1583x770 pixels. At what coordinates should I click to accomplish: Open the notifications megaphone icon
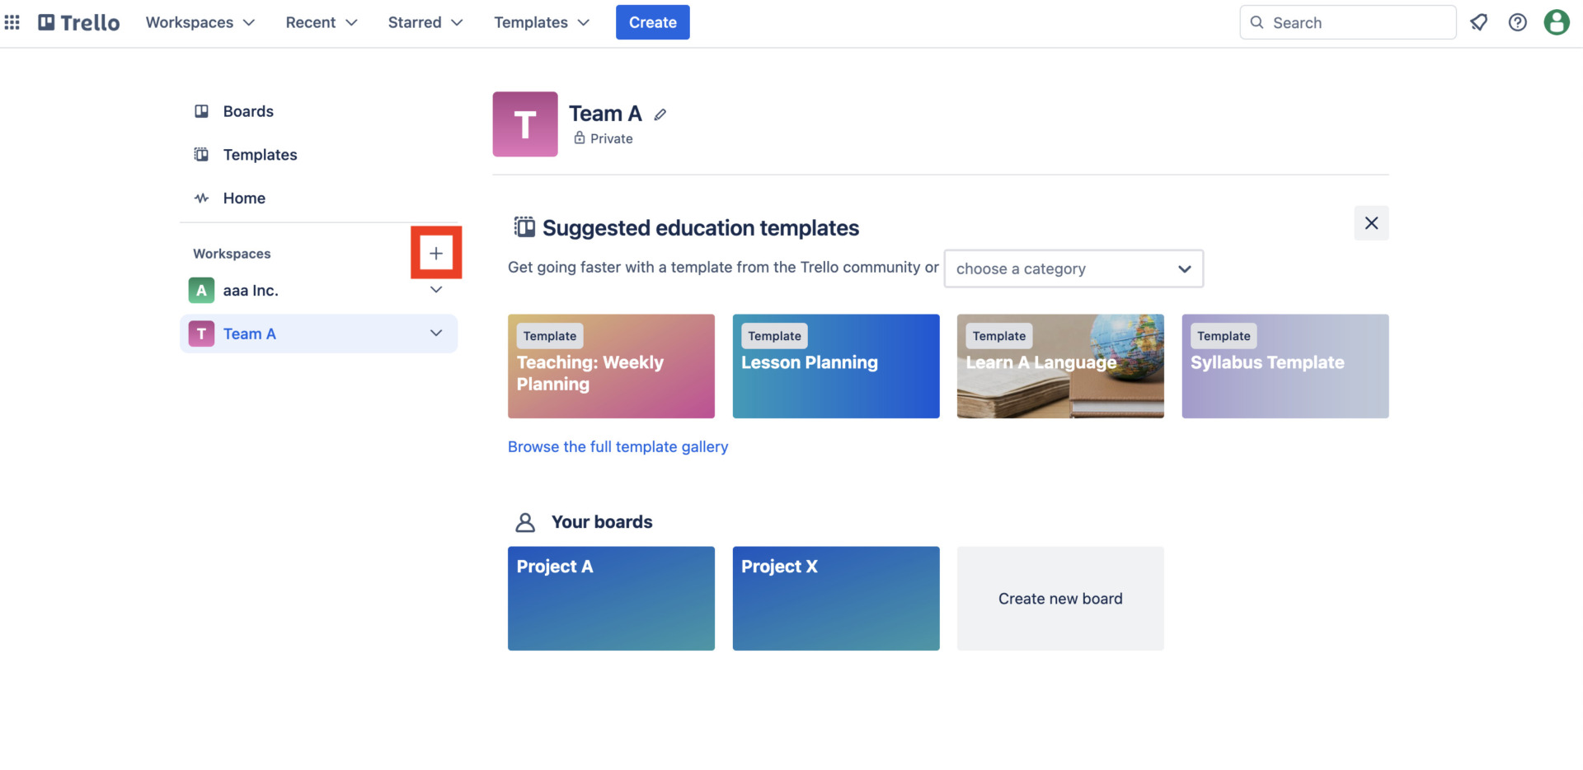click(1478, 22)
